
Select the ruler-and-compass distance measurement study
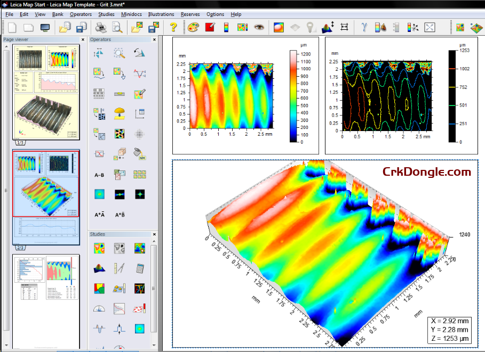[x=119, y=268]
